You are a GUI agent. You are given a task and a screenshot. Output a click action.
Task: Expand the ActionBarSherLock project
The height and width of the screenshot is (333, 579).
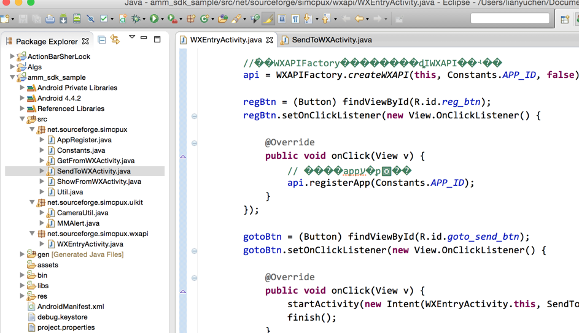[x=12, y=56]
